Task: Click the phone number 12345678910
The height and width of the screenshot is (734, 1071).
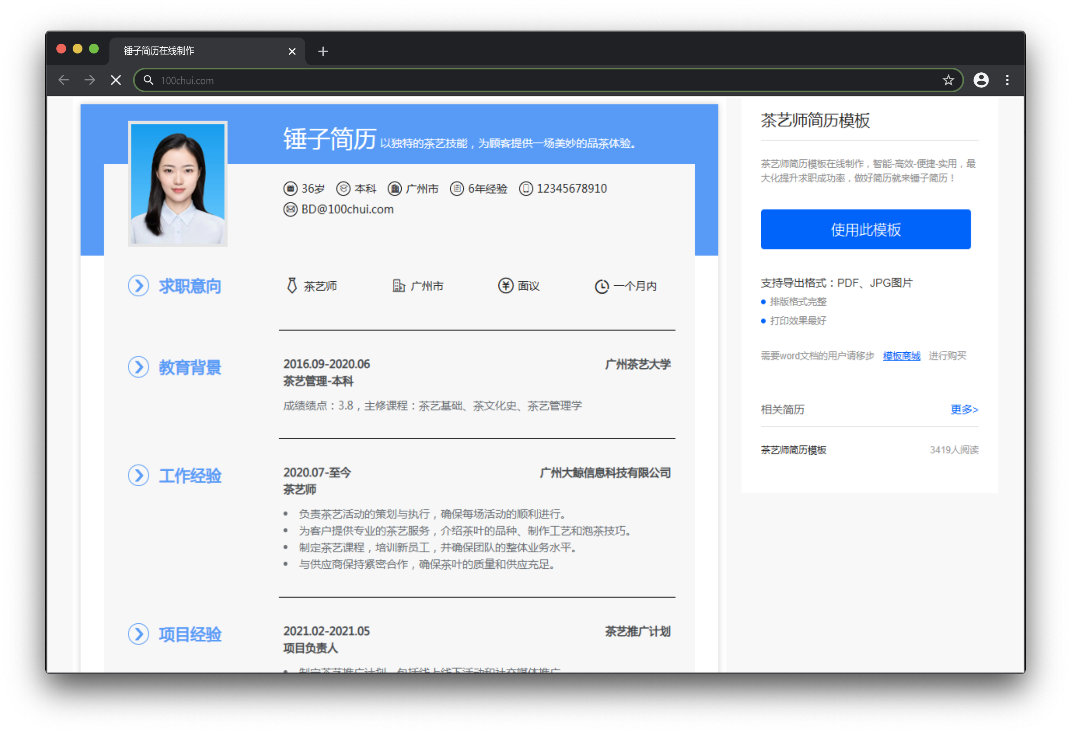Action: (571, 189)
